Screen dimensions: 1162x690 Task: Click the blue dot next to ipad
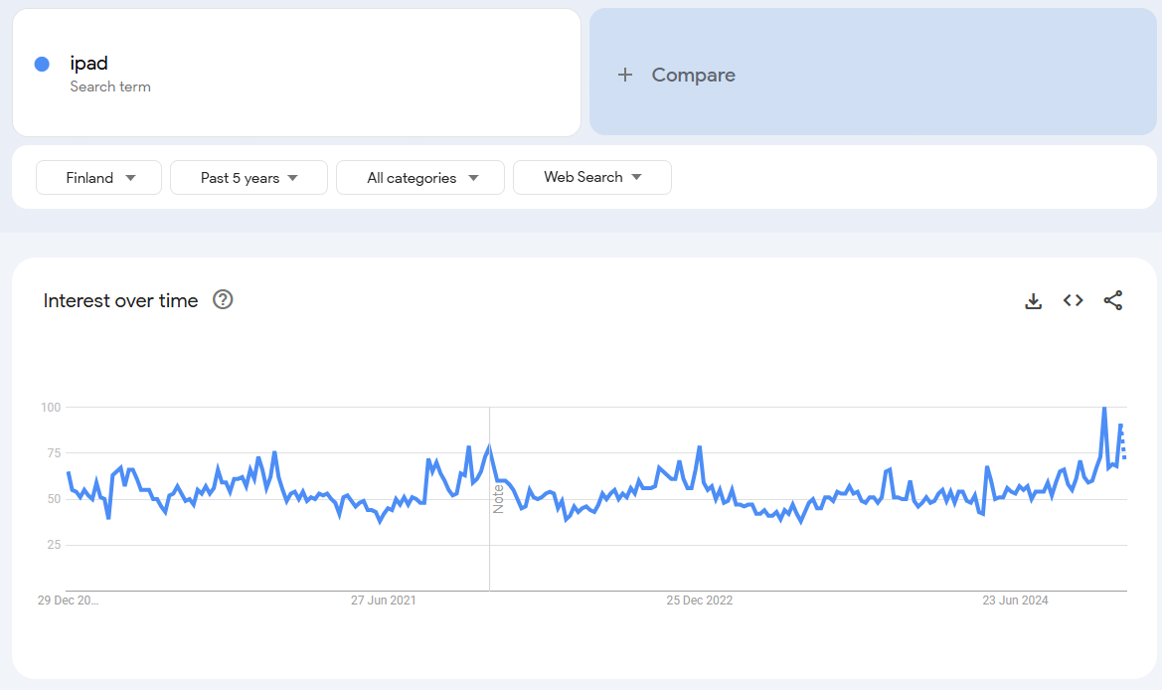click(x=42, y=64)
